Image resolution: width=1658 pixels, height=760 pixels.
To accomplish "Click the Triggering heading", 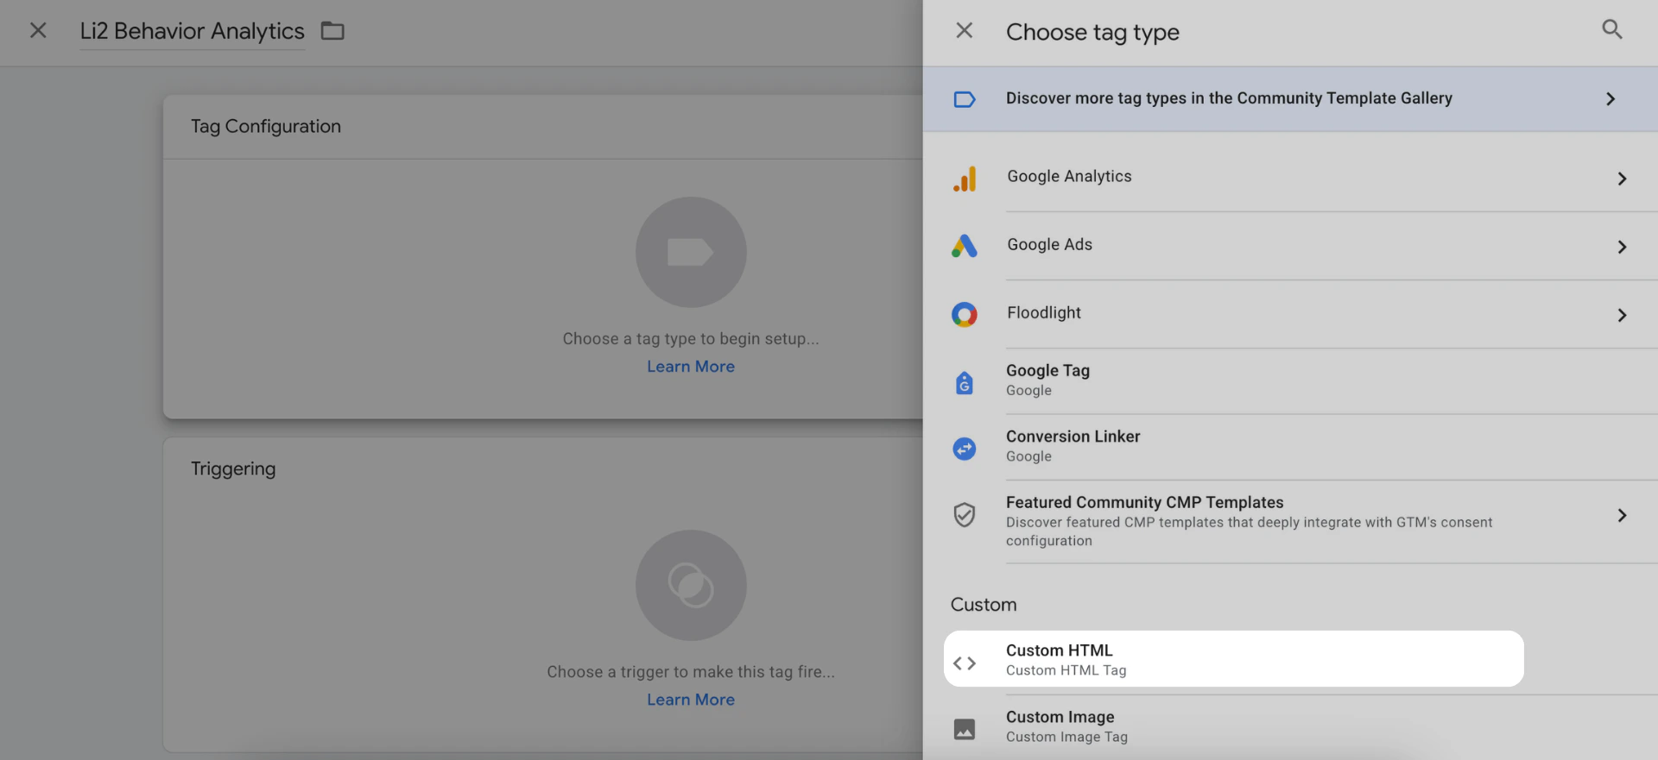I will [x=233, y=469].
